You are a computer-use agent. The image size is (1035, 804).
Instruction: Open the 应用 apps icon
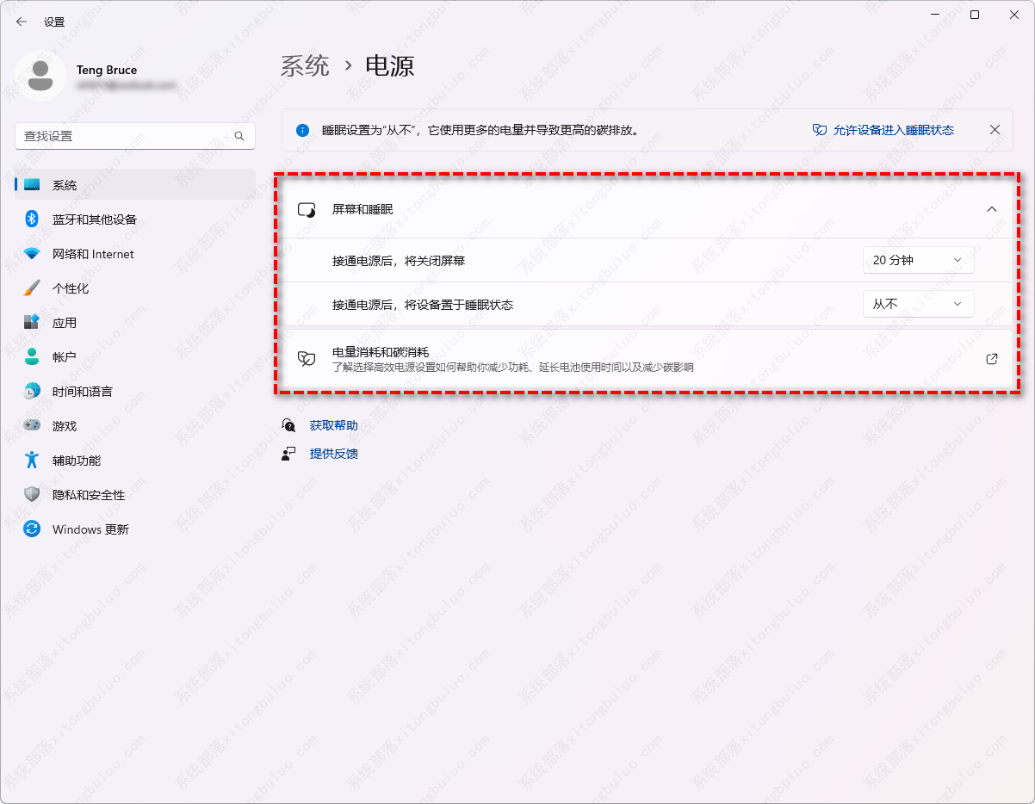coord(32,323)
